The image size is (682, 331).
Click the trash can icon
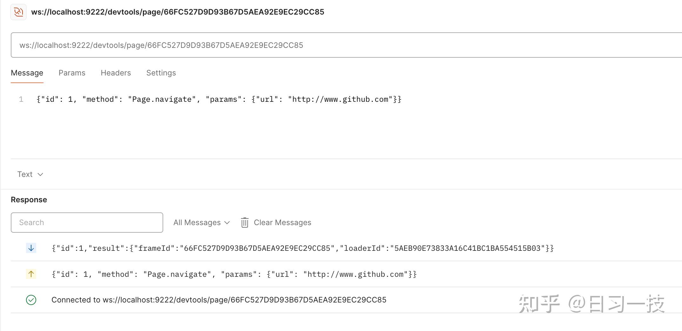pyautogui.click(x=244, y=223)
